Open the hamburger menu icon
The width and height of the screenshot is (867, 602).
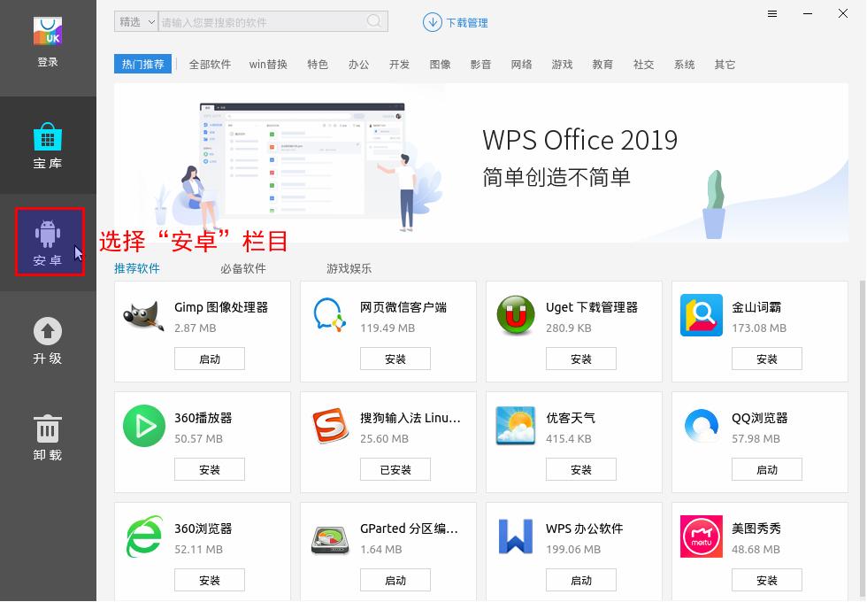click(772, 14)
